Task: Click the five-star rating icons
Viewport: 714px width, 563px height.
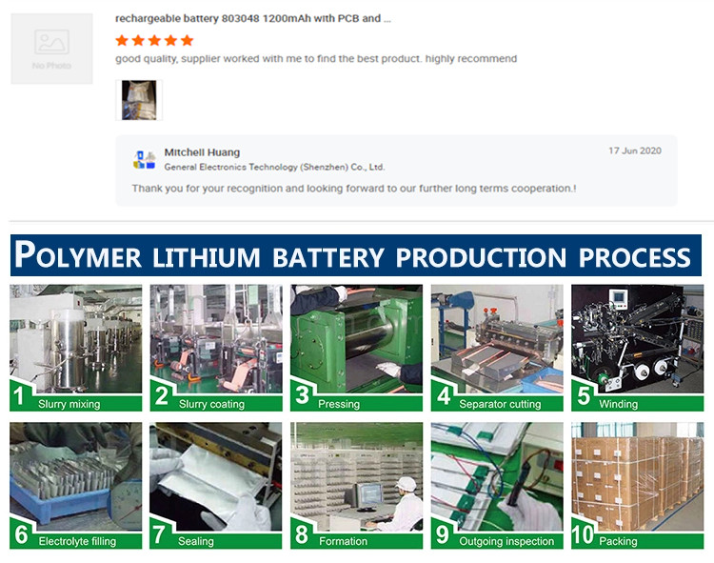Action: 154,41
